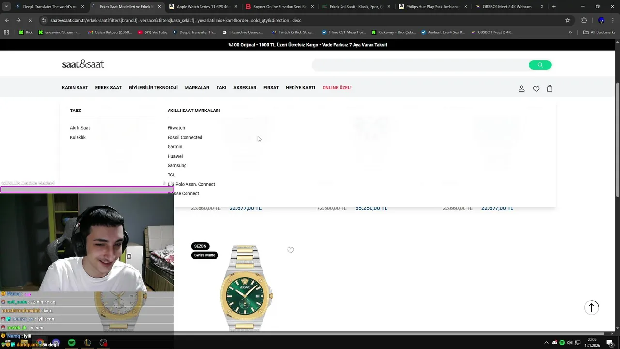The image size is (620, 349).
Task: Bookmark this page with the star
Action: [x=568, y=20]
